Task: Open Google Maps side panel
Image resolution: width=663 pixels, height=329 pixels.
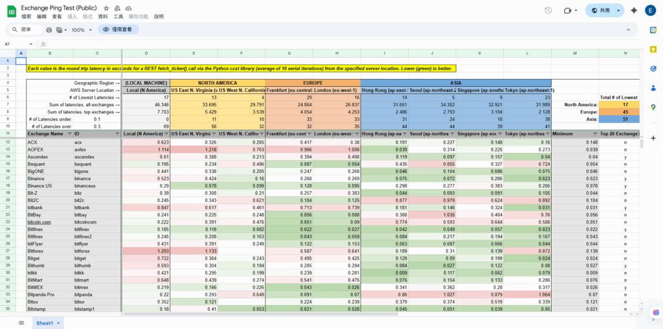Action: click(653, 108)
